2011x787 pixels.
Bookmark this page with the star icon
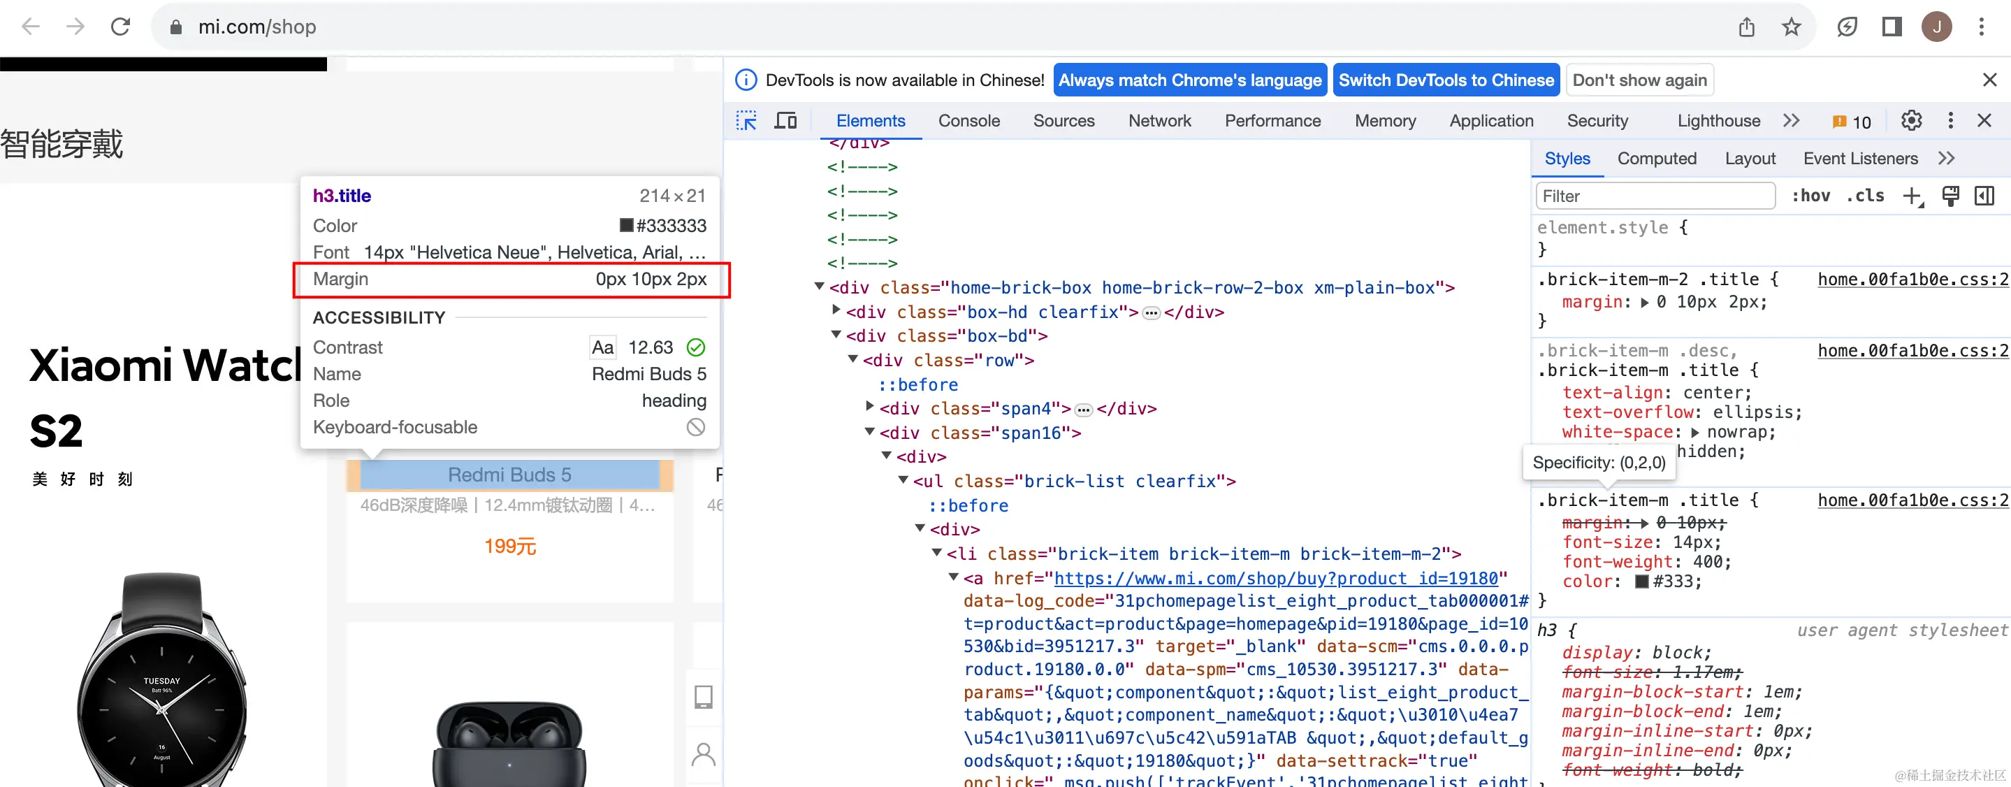1792,27
